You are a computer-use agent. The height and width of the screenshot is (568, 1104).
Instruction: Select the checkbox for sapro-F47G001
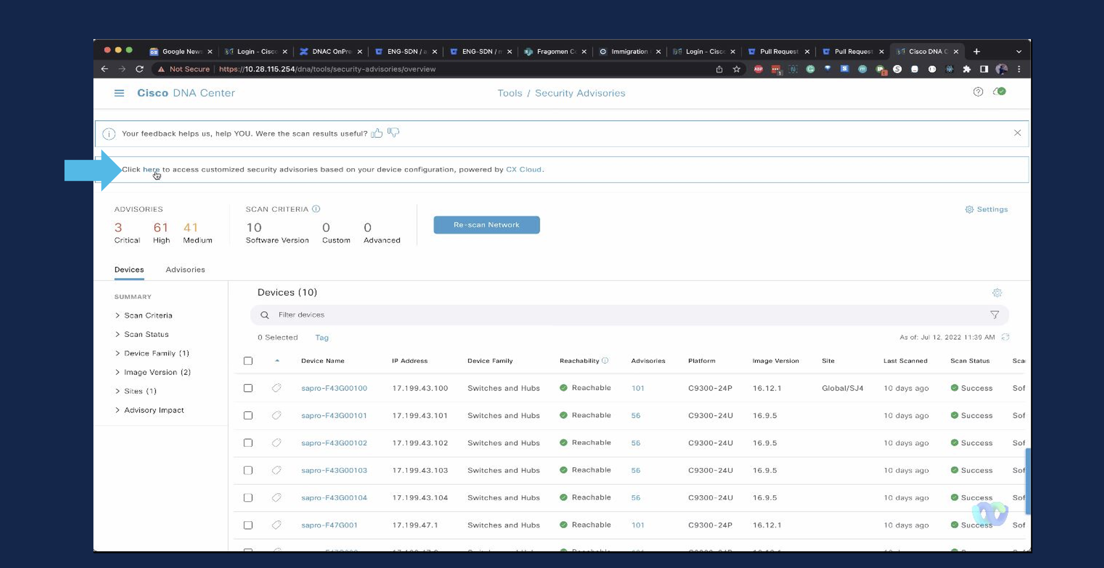(x=248, y=525)
